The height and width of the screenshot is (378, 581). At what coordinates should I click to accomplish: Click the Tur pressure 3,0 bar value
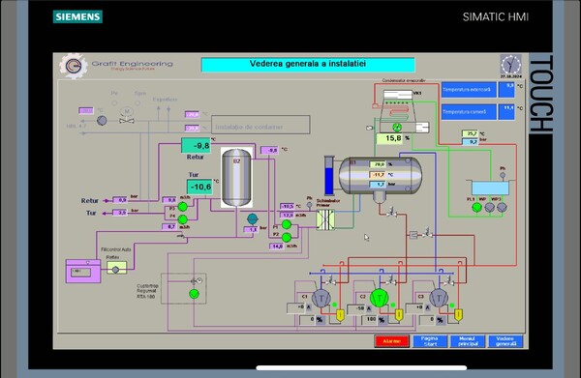(120, 213)
